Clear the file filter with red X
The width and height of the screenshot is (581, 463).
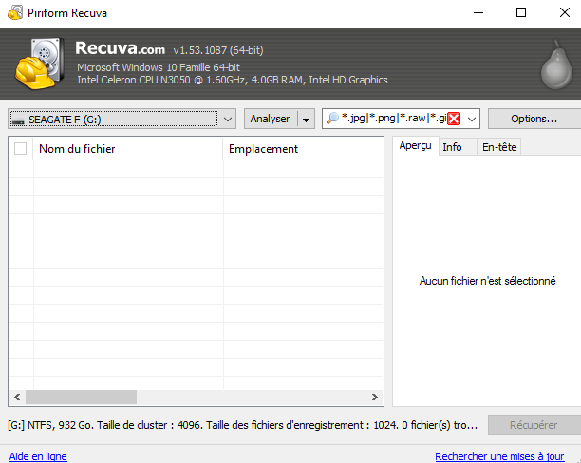pos(454,119)
